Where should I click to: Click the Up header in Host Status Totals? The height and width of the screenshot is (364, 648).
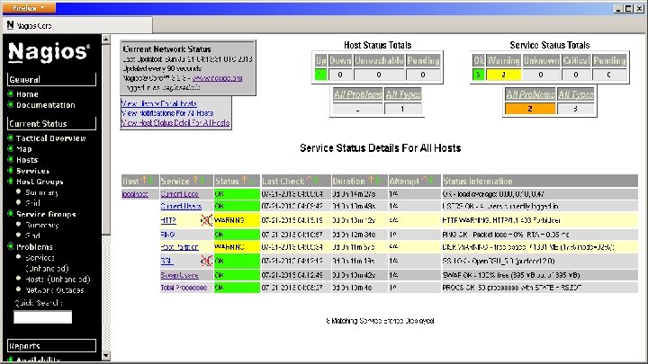tap(320, 60)
